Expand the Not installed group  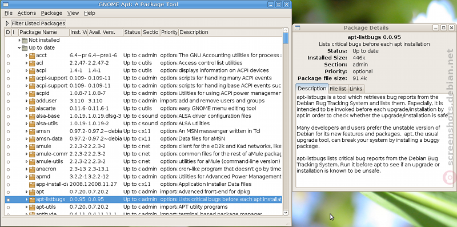[19, 40]
